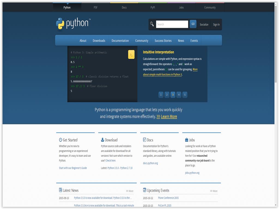Click the '0.5' output line
Screen dimensions: 279x209
72,62
